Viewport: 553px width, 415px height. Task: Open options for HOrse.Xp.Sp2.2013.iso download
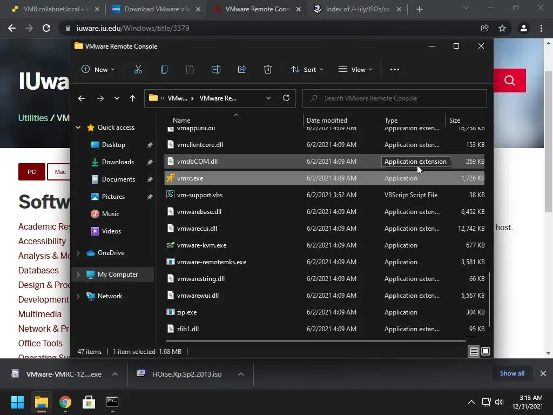(x=241, y=374)
